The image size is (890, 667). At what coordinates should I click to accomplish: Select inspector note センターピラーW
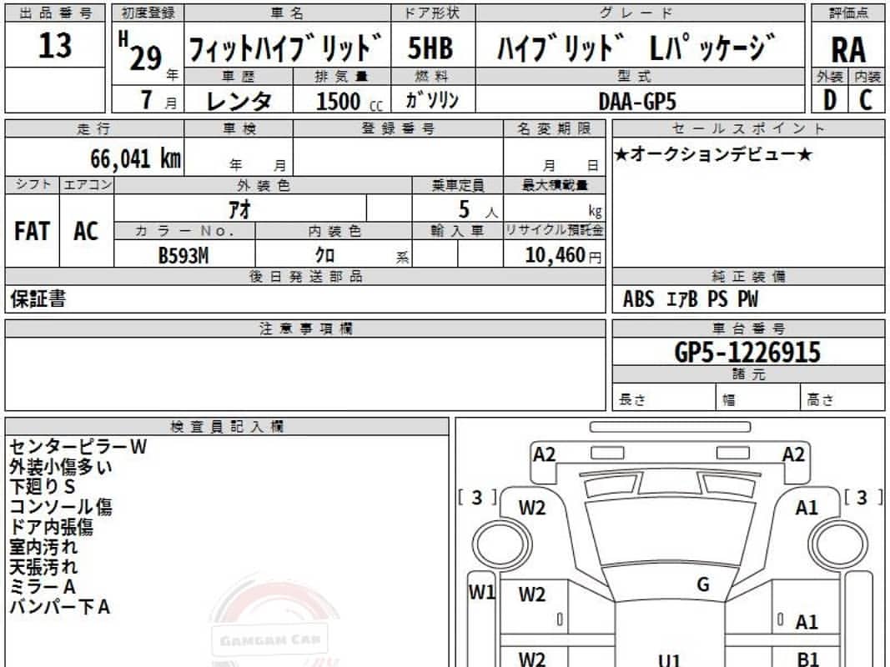78,447
